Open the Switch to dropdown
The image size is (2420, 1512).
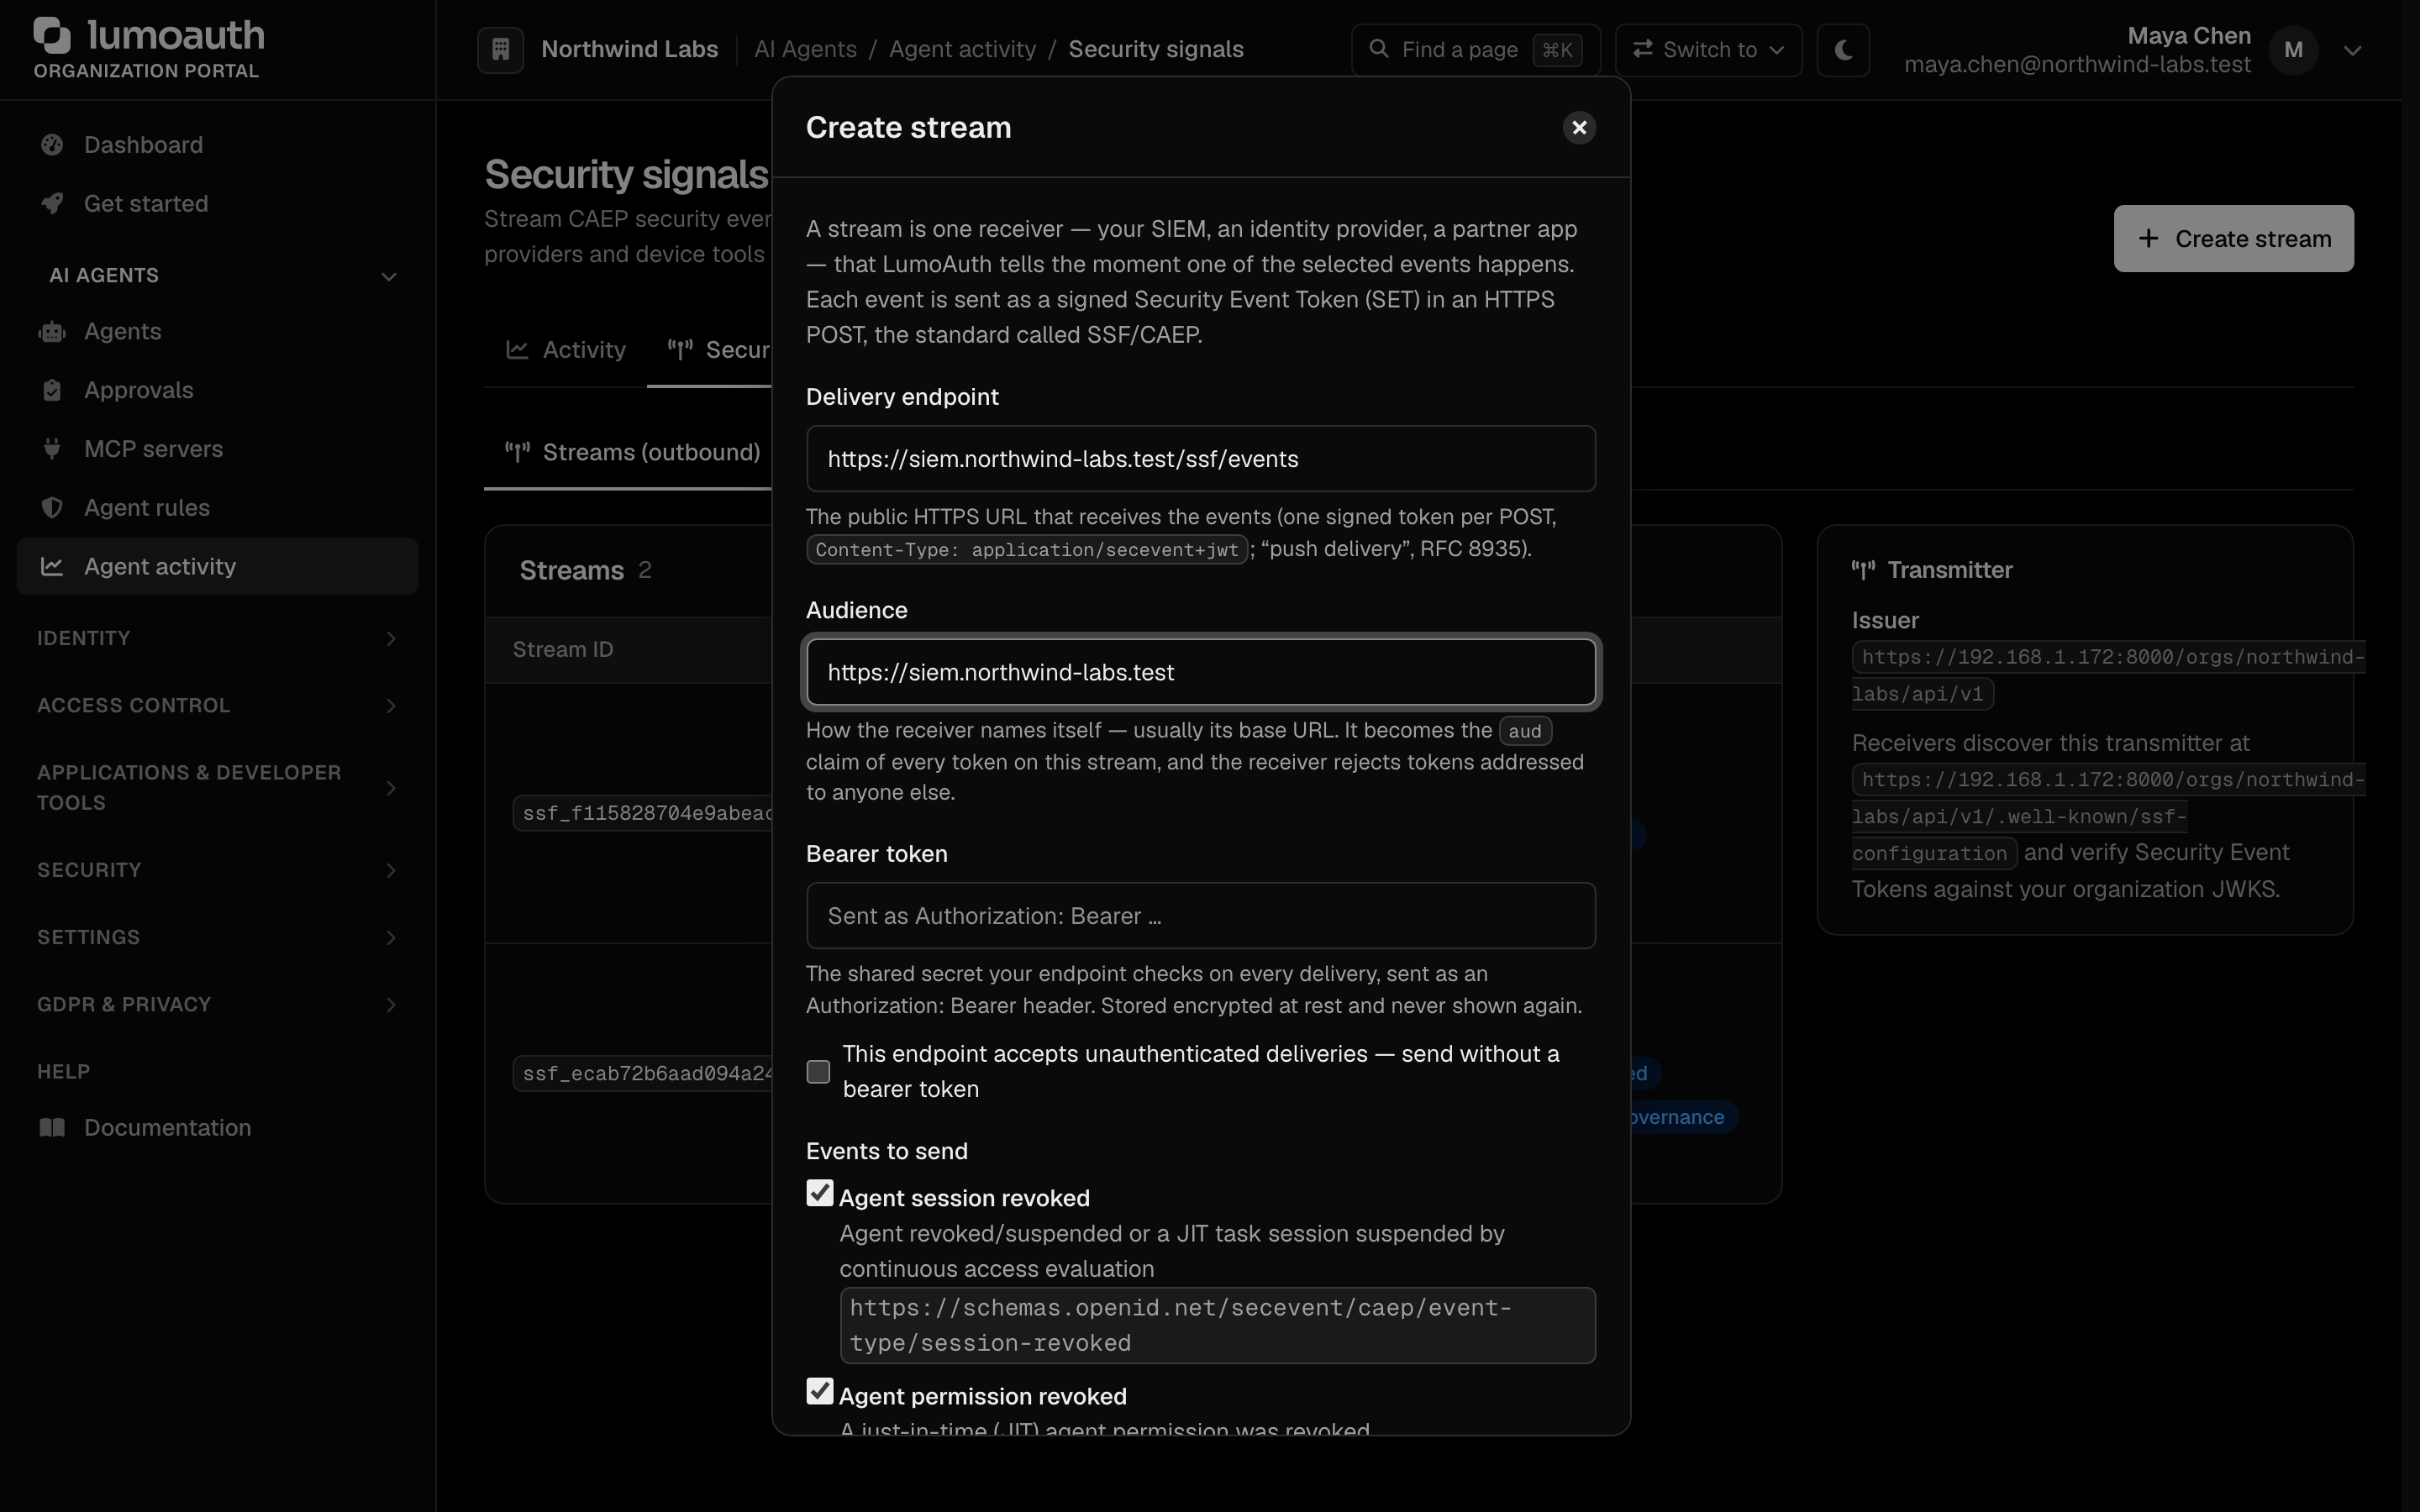coord(1708,49)
